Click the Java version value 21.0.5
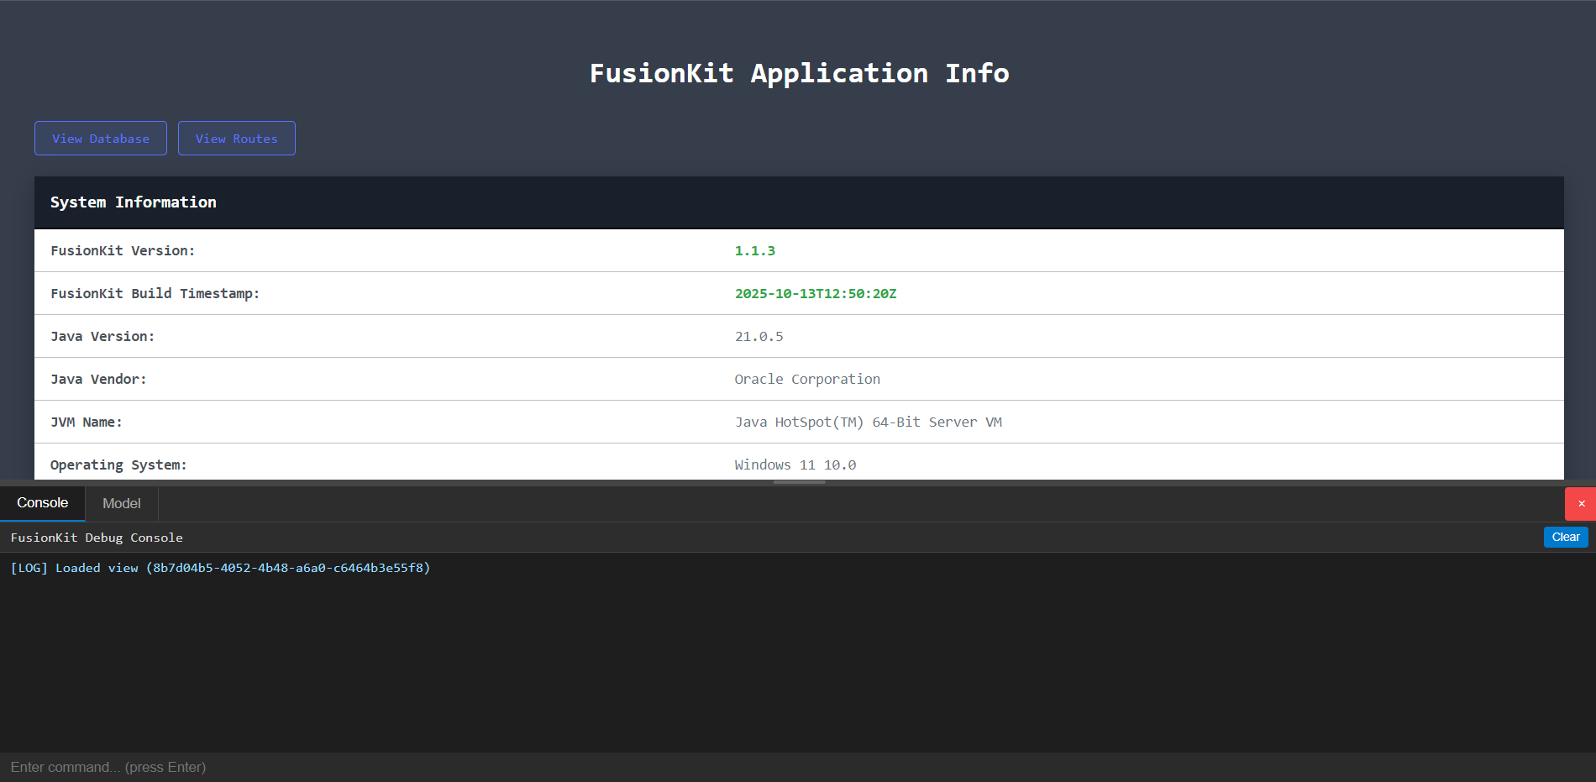The image size is (1596, 782). pos(759,337)
